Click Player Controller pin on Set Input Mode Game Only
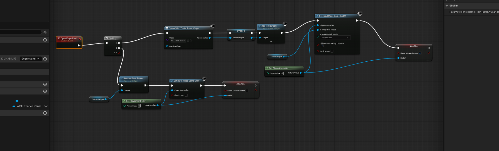 tap(172, 90)
